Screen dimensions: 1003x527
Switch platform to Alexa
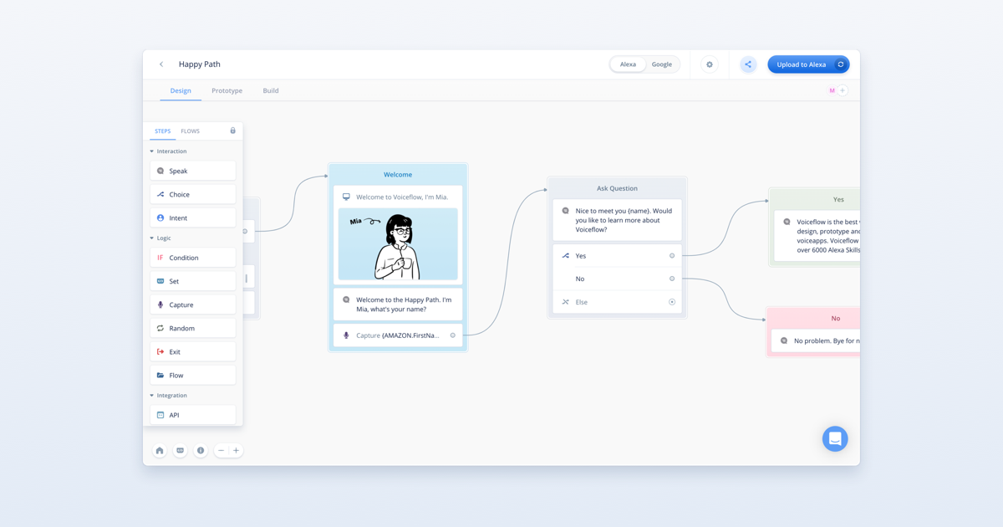pos(628,64)
